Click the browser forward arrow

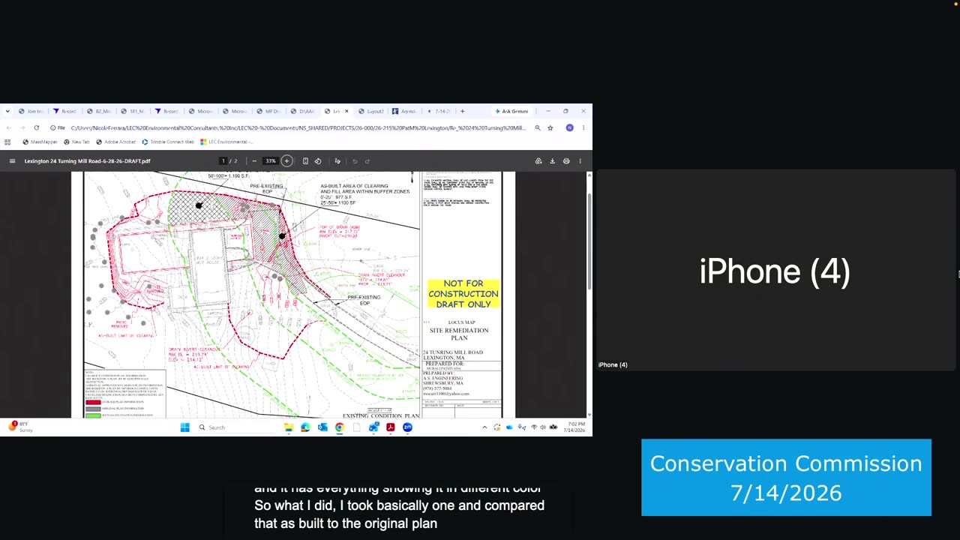click(22, 127)
